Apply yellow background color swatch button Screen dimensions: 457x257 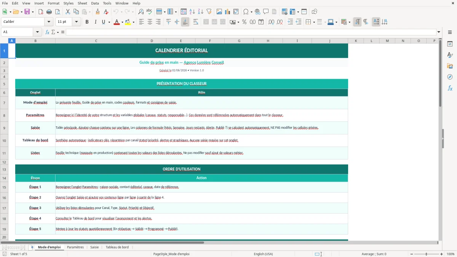click(x=128, y=22)
